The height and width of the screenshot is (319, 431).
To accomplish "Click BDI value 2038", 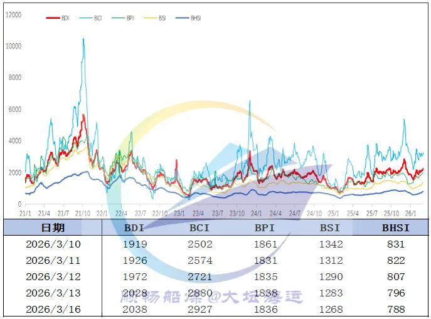I will click(x=135, y=310).
